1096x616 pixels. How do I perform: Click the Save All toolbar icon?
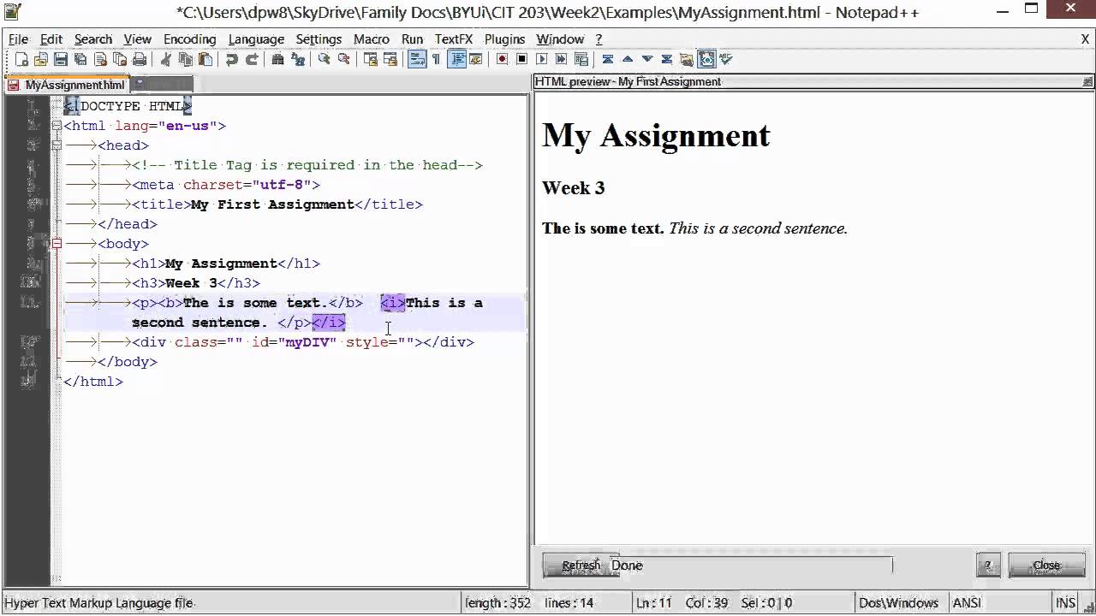tap(80, 59)
